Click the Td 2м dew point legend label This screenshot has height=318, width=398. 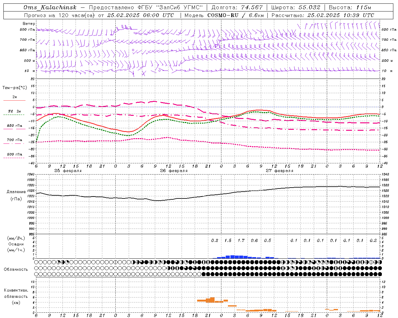14,111
